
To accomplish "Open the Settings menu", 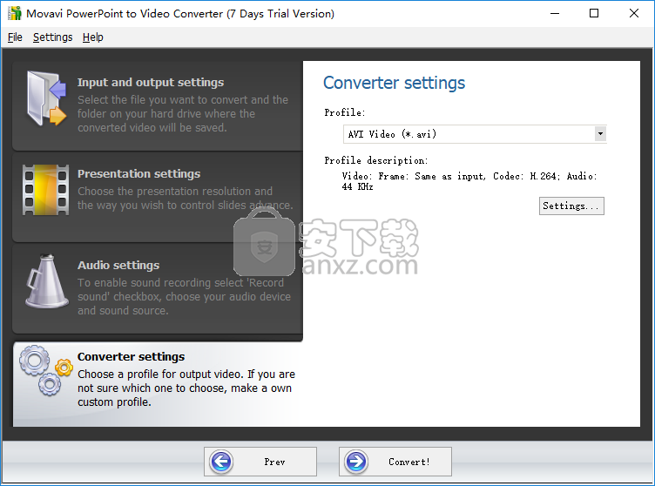I will pyautogui.click(x=52, y=37).
